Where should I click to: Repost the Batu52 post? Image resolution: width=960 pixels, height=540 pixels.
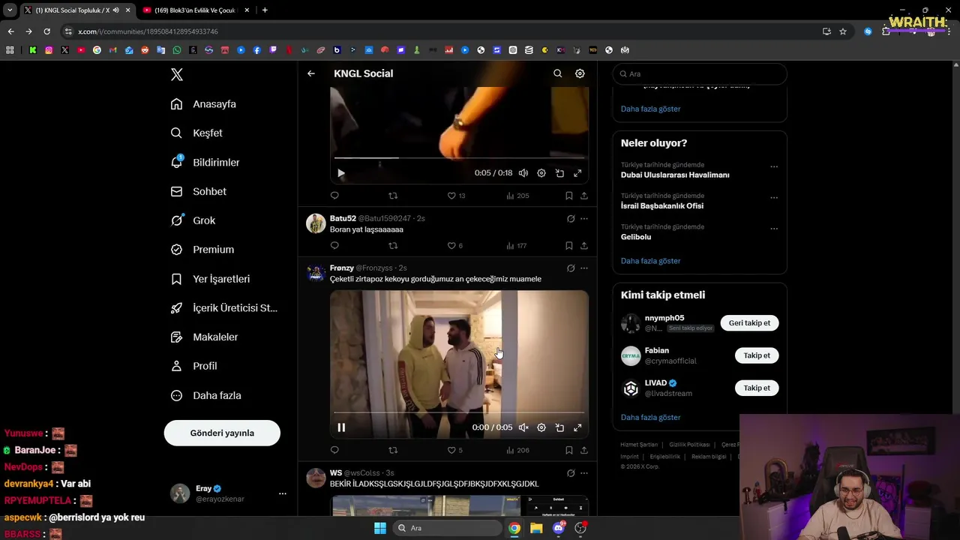pos(393,245)
